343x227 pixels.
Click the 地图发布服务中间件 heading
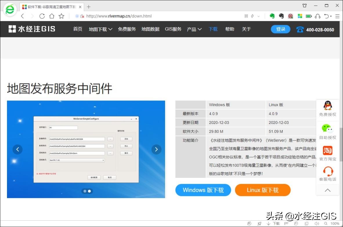click(59, 89)
